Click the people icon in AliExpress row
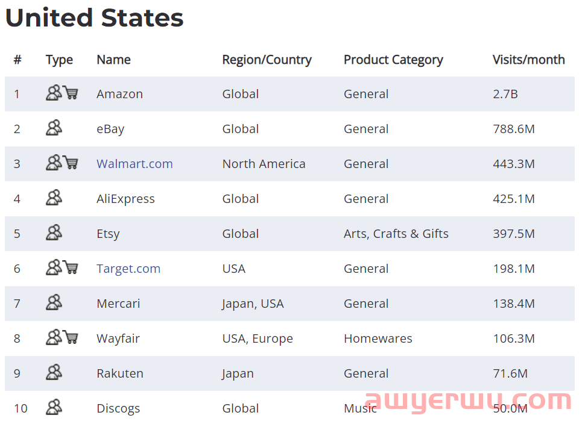The height and width of the screenshot is (421, 582). point(54,198)
